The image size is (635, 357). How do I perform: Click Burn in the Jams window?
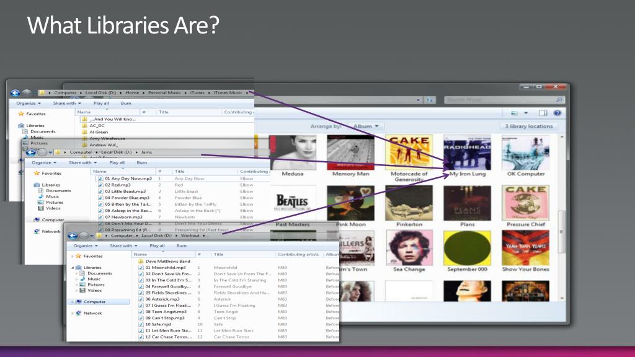tap(142, 163)
